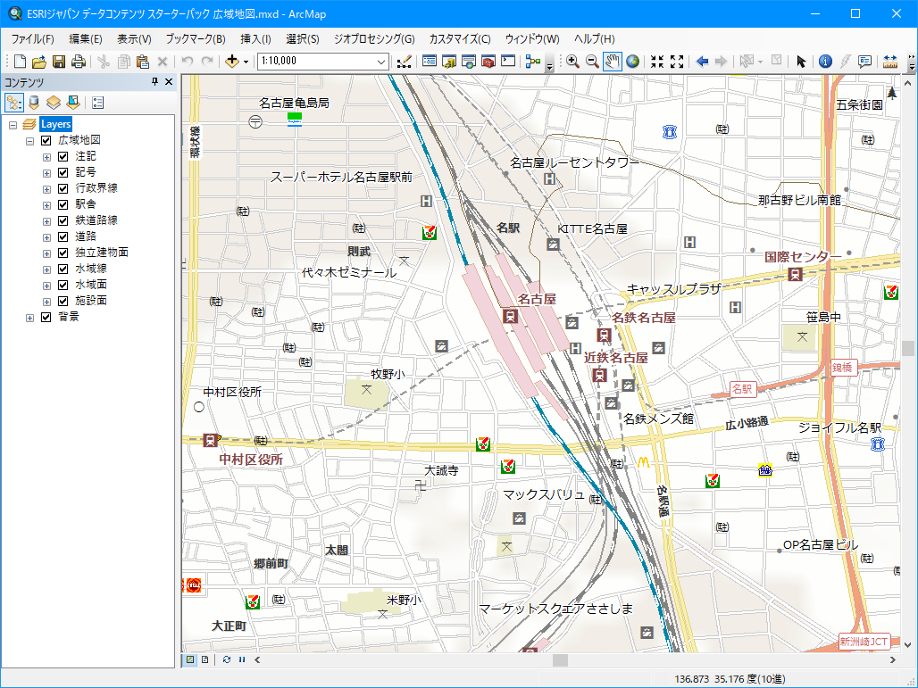Viewport: 918px width, 688px height.
Task: Toggle the 背景 layer checkbox
Action: [46, 317]
